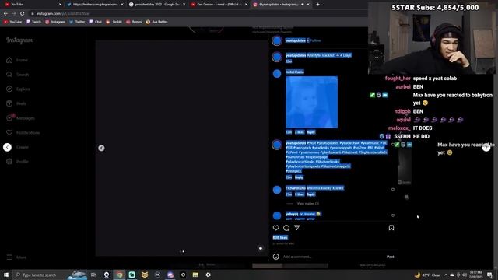Open Search in Instagram sidebar

click(x=17, y=75)
